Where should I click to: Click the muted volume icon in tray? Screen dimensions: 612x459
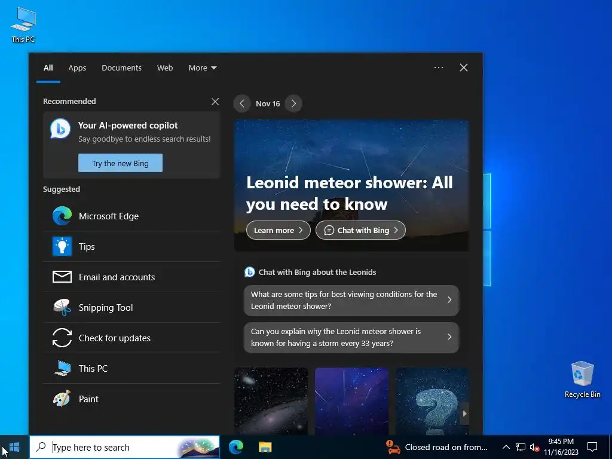point(534,447)
